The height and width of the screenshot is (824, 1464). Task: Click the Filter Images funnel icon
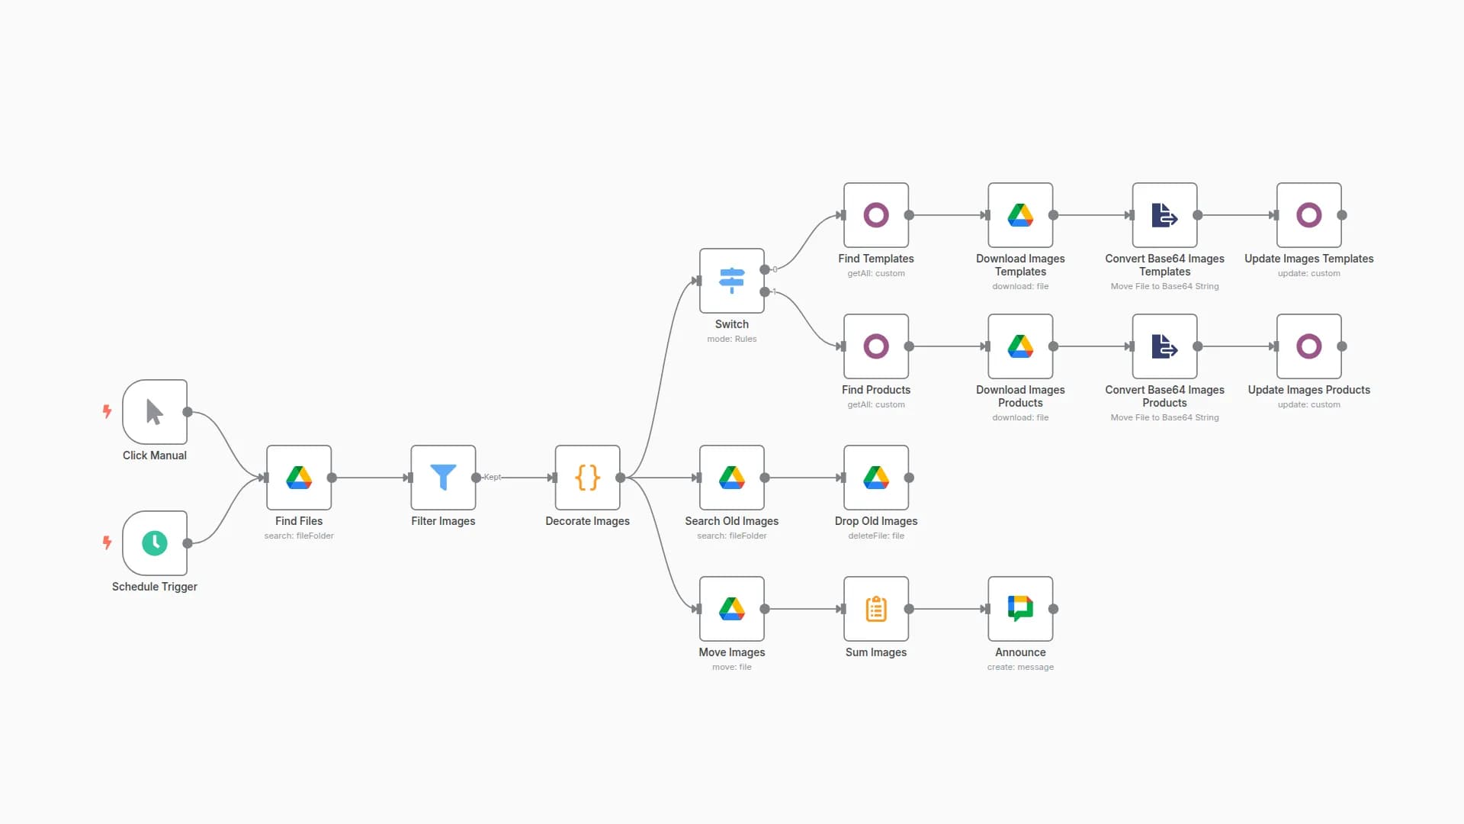(442, 478)
